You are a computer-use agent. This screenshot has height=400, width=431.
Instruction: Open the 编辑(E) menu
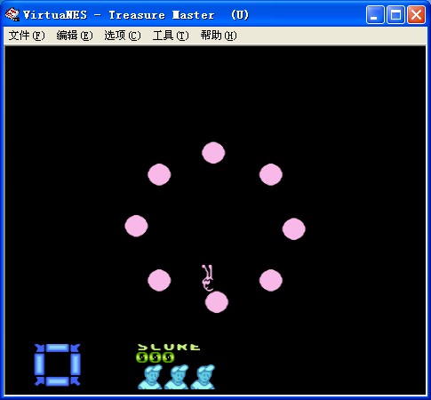click(75, 36)
